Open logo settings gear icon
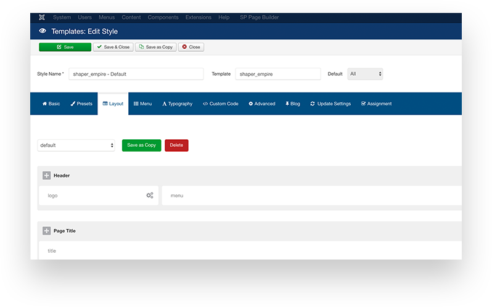 pyautogui.click(x=149, y=195)
